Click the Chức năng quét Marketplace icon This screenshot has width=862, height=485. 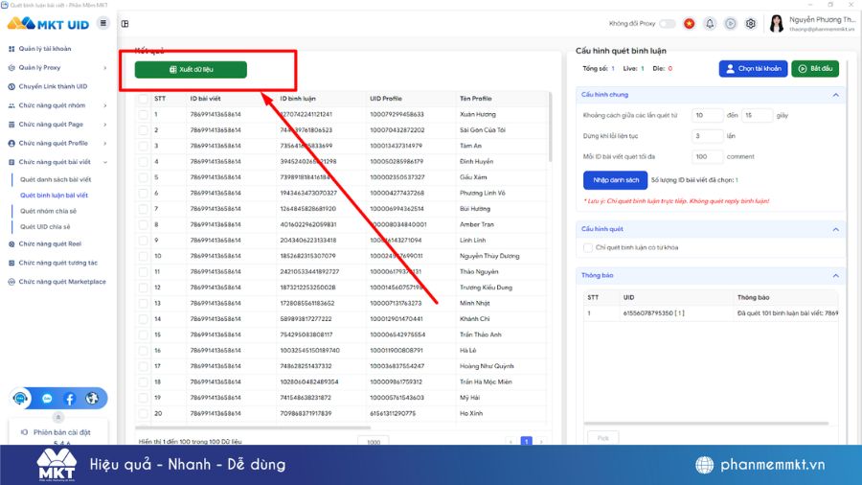(11, 282)
